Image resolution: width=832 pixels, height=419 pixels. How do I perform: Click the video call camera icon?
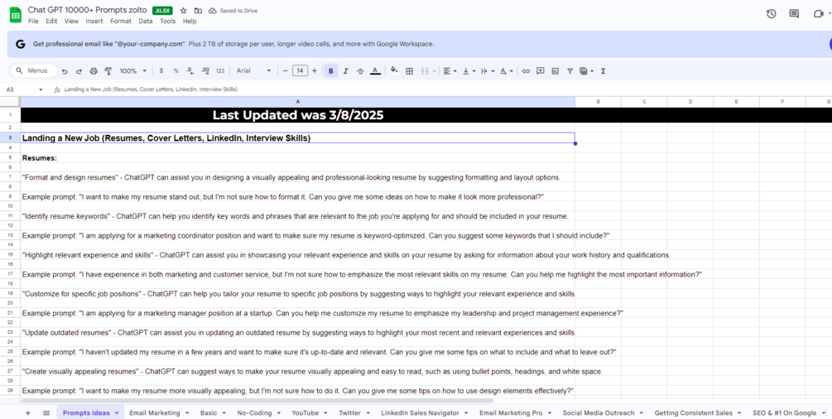point(818,14)
